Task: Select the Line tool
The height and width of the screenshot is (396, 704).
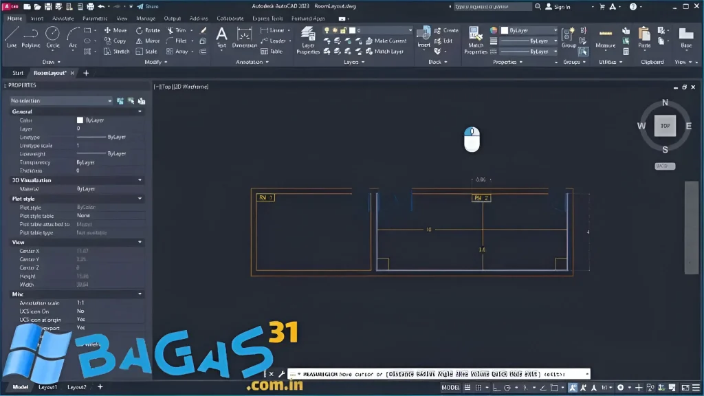Action: (x=12, y=37)
